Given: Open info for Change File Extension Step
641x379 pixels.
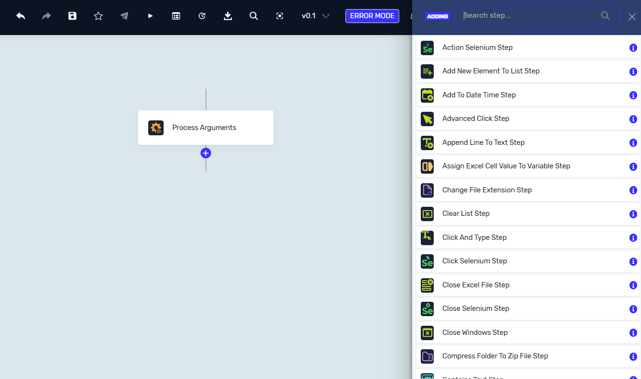Looking at the screenshot, I should [x=633, y=190].
